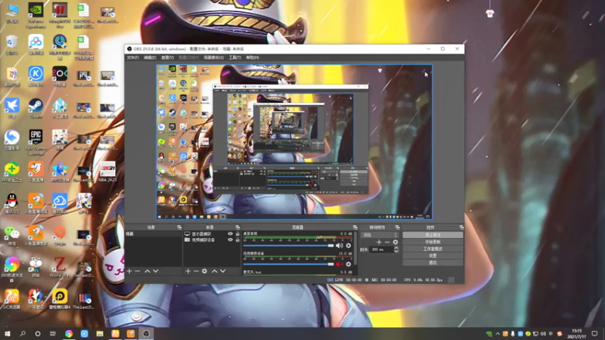Screen dimensions: 605x340
Task: Expand the scene transition type dropdown
Action: (380, 235)
